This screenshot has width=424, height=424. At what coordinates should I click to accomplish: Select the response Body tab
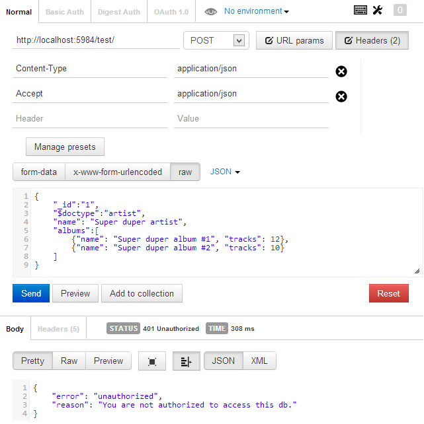coord(15,329)
